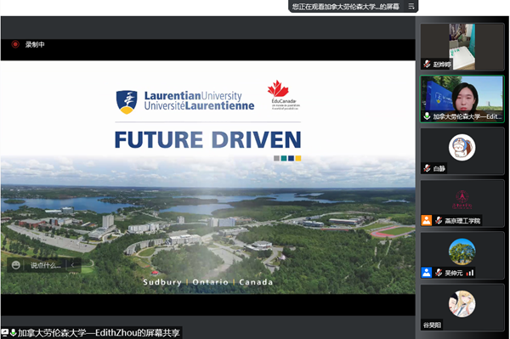The width and height of the screenshot is (510, 339).
Task: Open the menu icon beside the viewing-screen banner
Action: click(411, 6)
